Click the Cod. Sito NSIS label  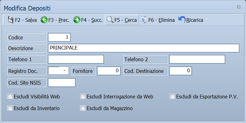[27, 82]
